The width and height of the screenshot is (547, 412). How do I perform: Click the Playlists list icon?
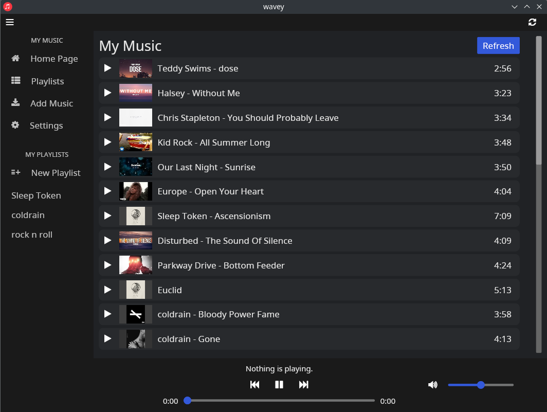coord(16,81)
